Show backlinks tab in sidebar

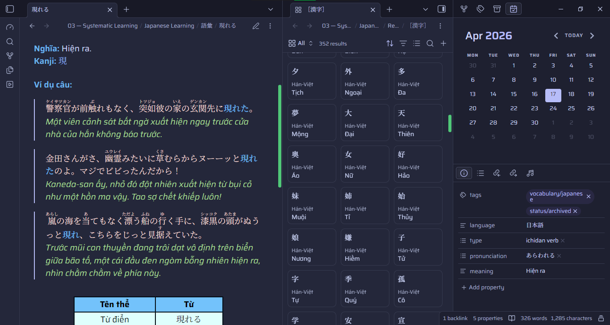coord(497,173)
